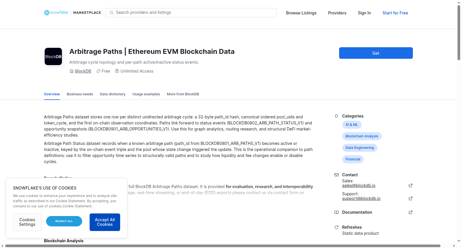
Task: Select the Financial category chip
Action: (x=353, y=159)
